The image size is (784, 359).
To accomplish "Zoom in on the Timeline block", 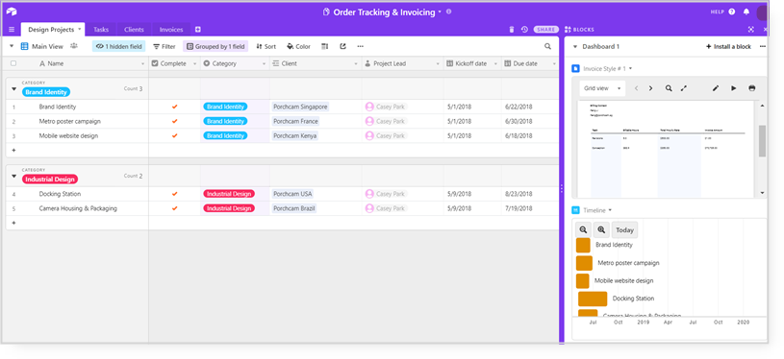I will [x=601, y=229].
